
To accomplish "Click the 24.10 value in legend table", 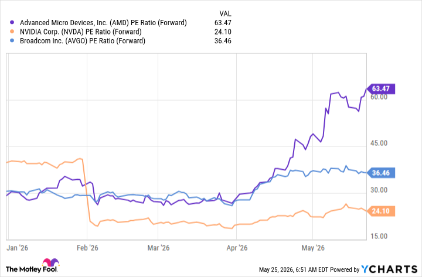I will click(x=223, y=32).
